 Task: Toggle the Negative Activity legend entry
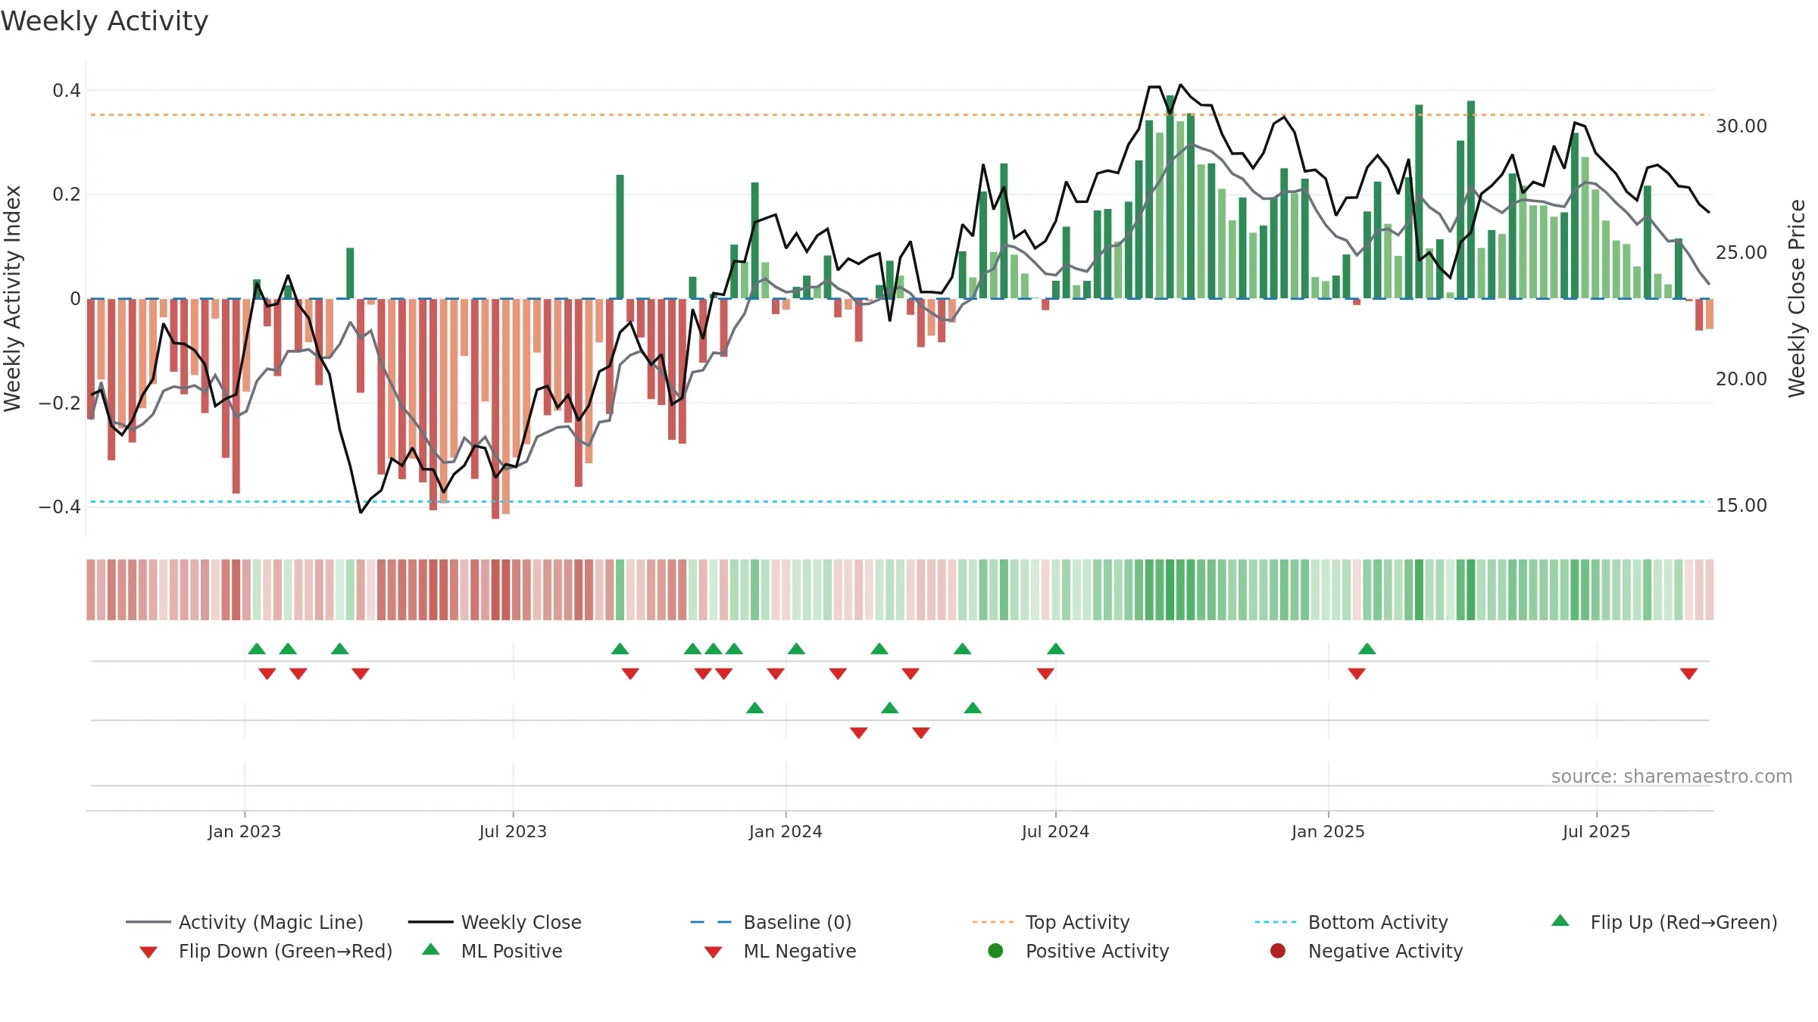tap(1367, 951)
